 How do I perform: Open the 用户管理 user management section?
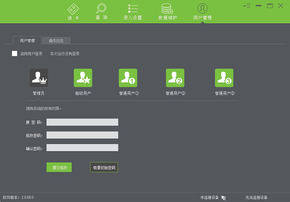pos(202,12)
